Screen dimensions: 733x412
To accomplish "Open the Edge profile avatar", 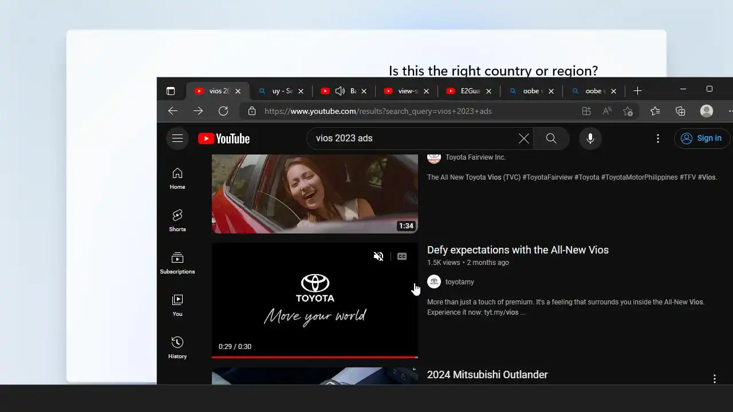I will pyautogui.click(x=707, y=111).
